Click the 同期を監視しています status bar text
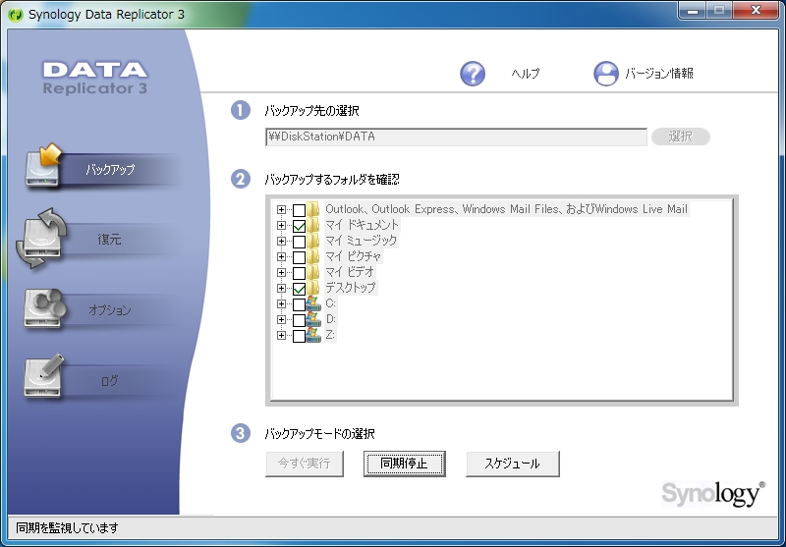This screenshot has height=547, width=786. pos(67,528)
